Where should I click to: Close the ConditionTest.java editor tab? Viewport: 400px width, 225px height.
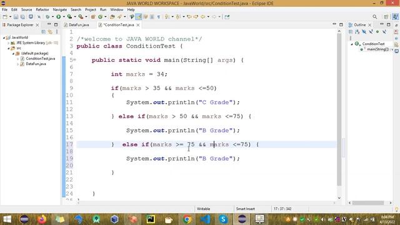(138, 25)
